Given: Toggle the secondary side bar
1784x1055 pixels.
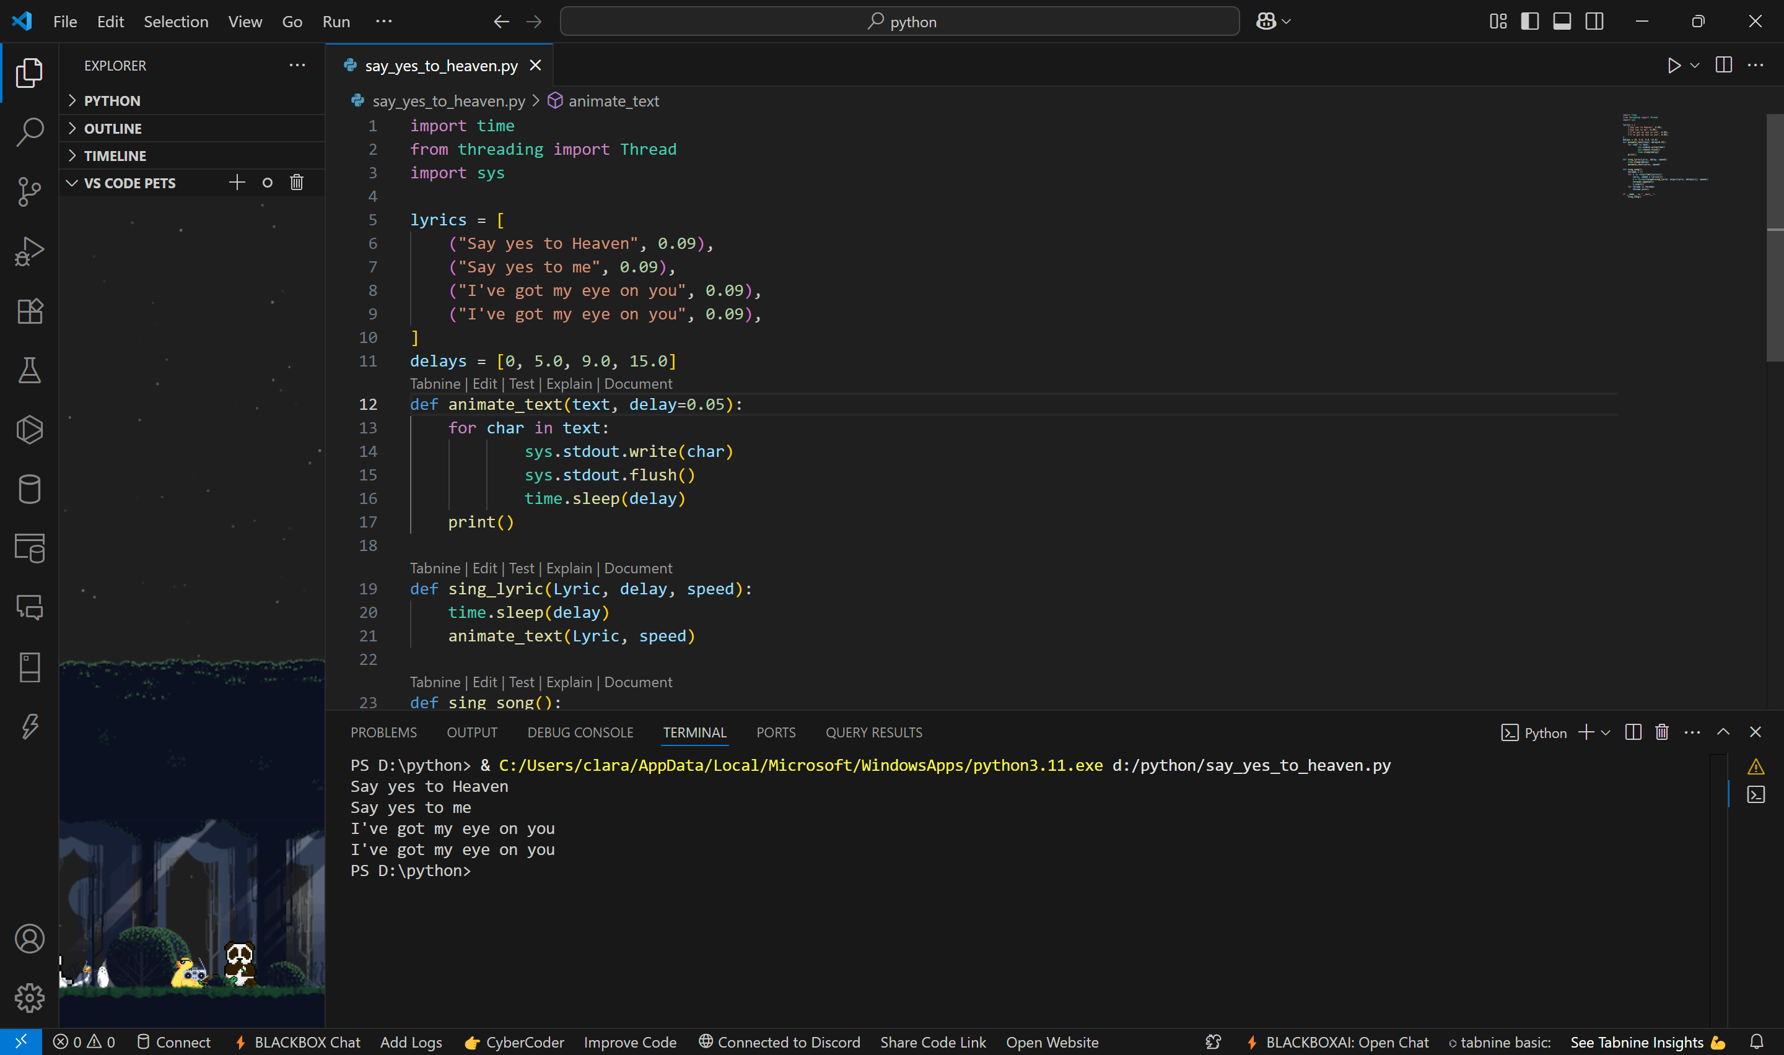Looking at the screenshot, I should (x=1594, y=21).
